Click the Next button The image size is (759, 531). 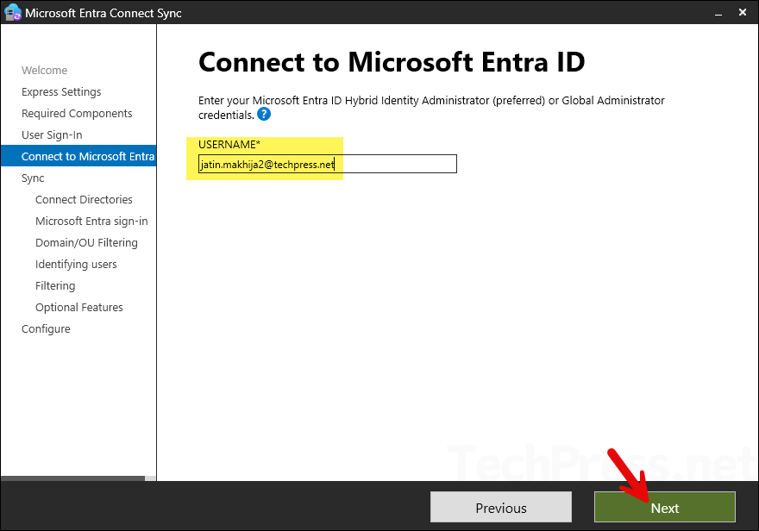point(665,508)
